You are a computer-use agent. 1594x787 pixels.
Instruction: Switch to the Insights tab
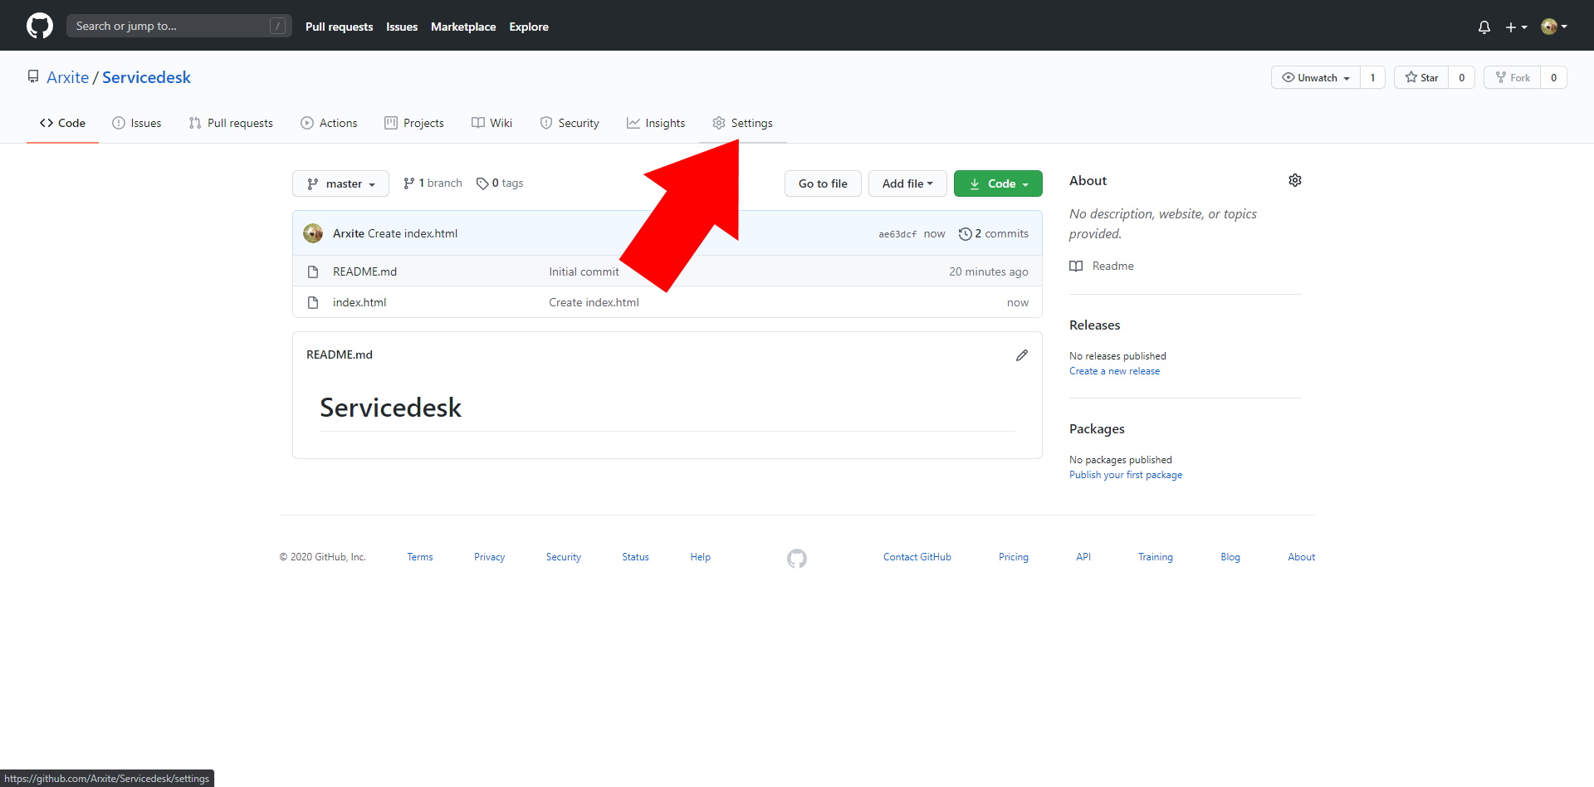tap(656, 123)
